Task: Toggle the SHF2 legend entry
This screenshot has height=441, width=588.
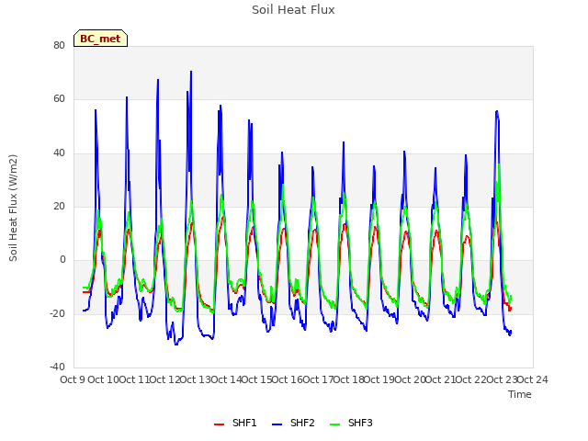Action: 293,424
